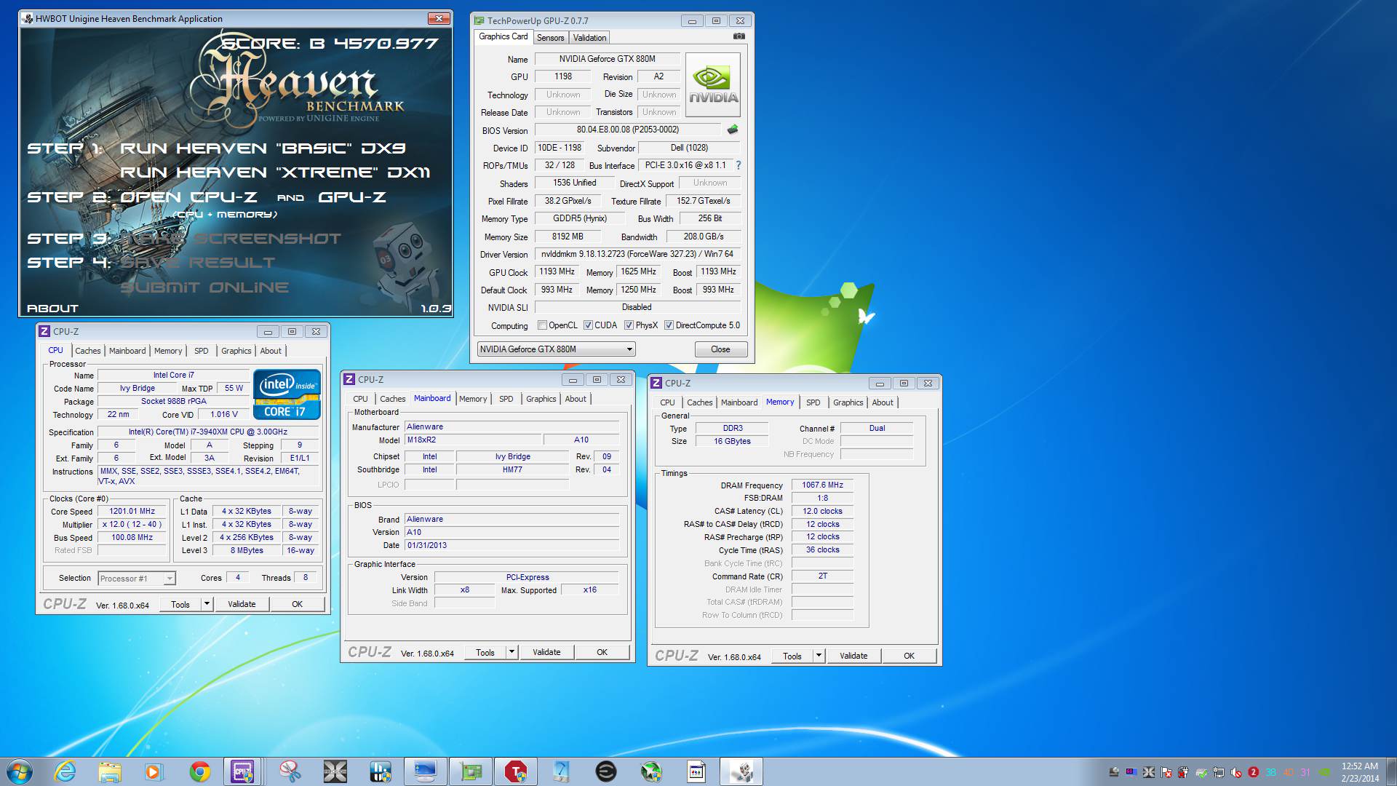Click the GPU-Z screenshot camera icon
1397x786 pixels.
[739, 36]
